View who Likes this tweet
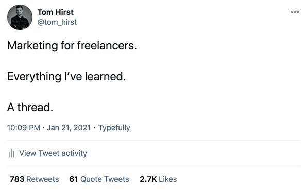This screenshot has height=191, width=307. click(x=158, y=179)
